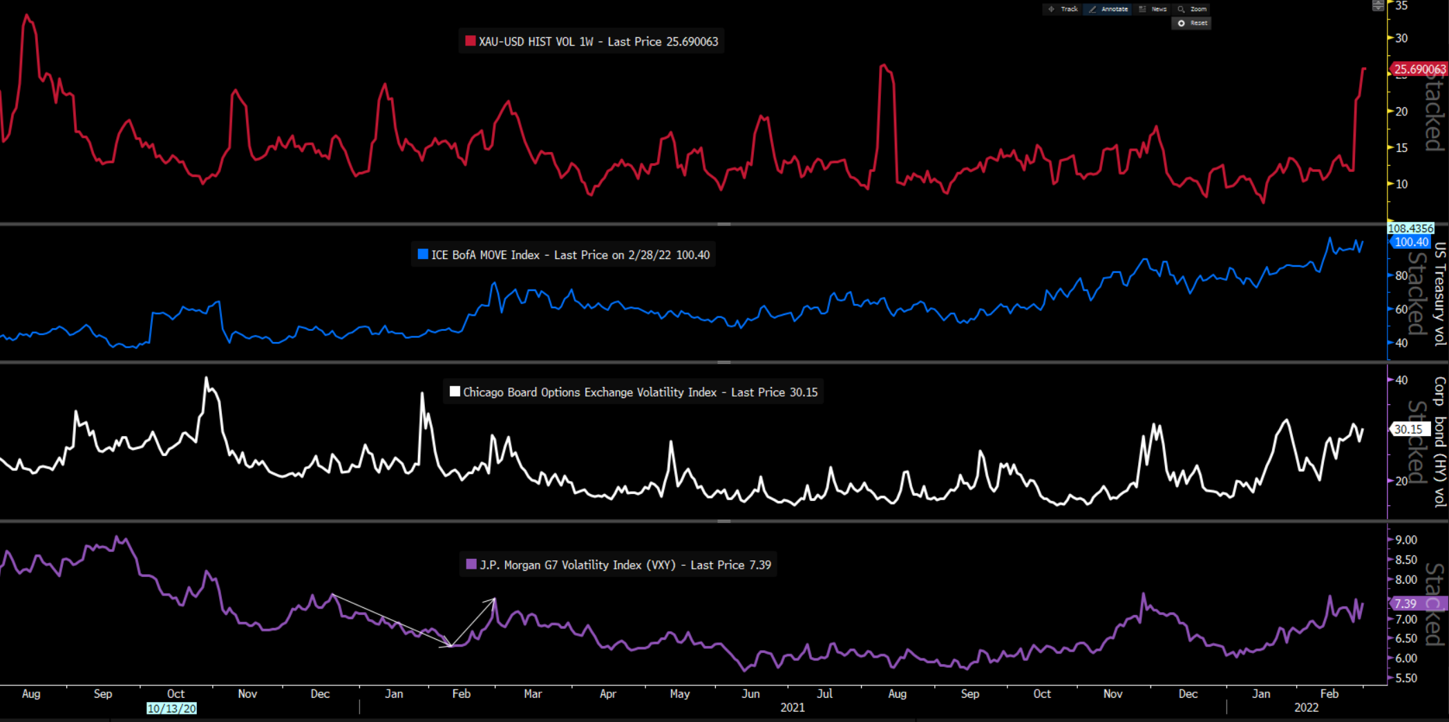The image size is (1449, 722).
Task: Click the panel size arrows icon at top right
Action: pos(1378,6)
